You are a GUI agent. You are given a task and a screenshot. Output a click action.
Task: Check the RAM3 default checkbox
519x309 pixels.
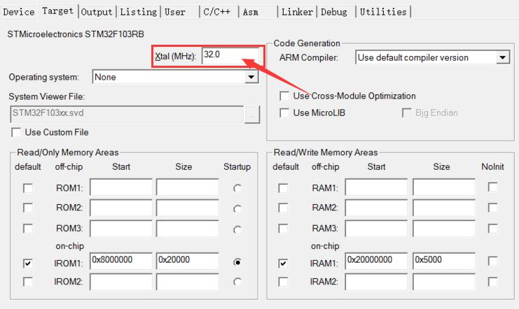point(283,229)
